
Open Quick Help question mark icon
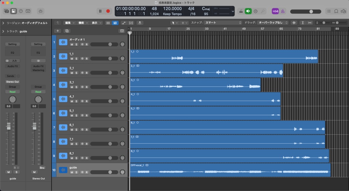(21, 11)
